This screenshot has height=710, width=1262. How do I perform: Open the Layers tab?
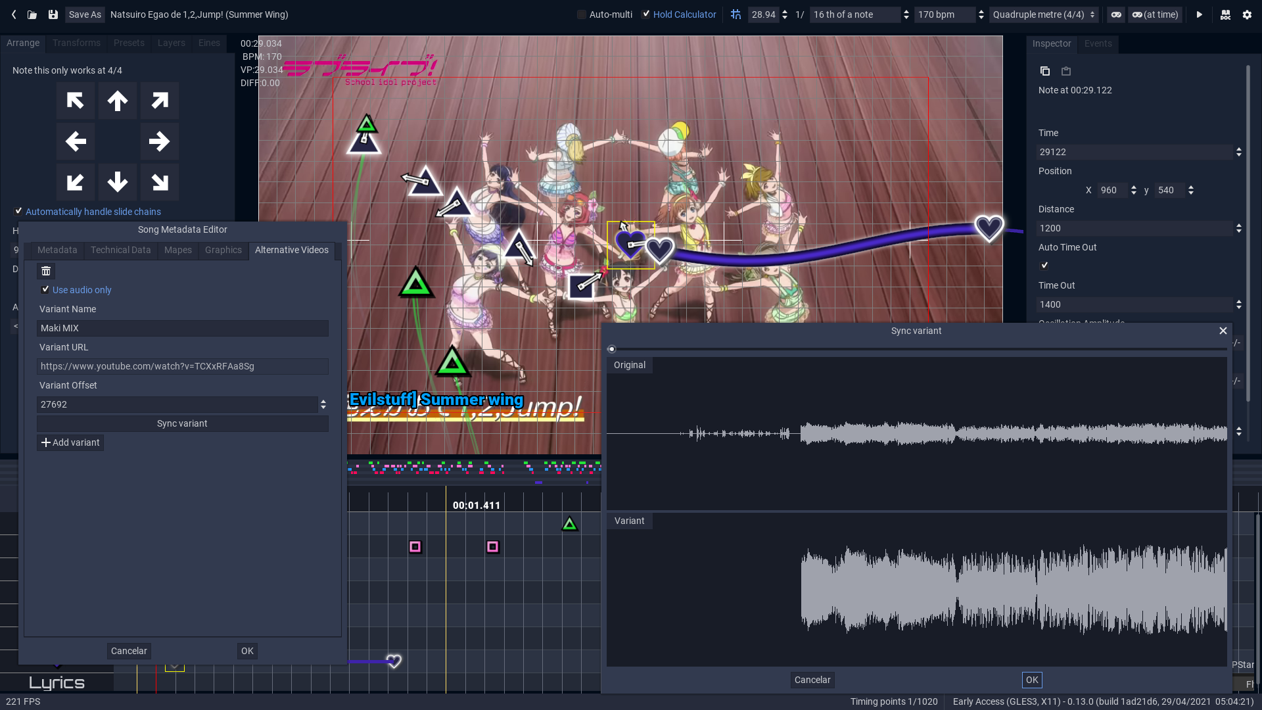click(172, 43)
